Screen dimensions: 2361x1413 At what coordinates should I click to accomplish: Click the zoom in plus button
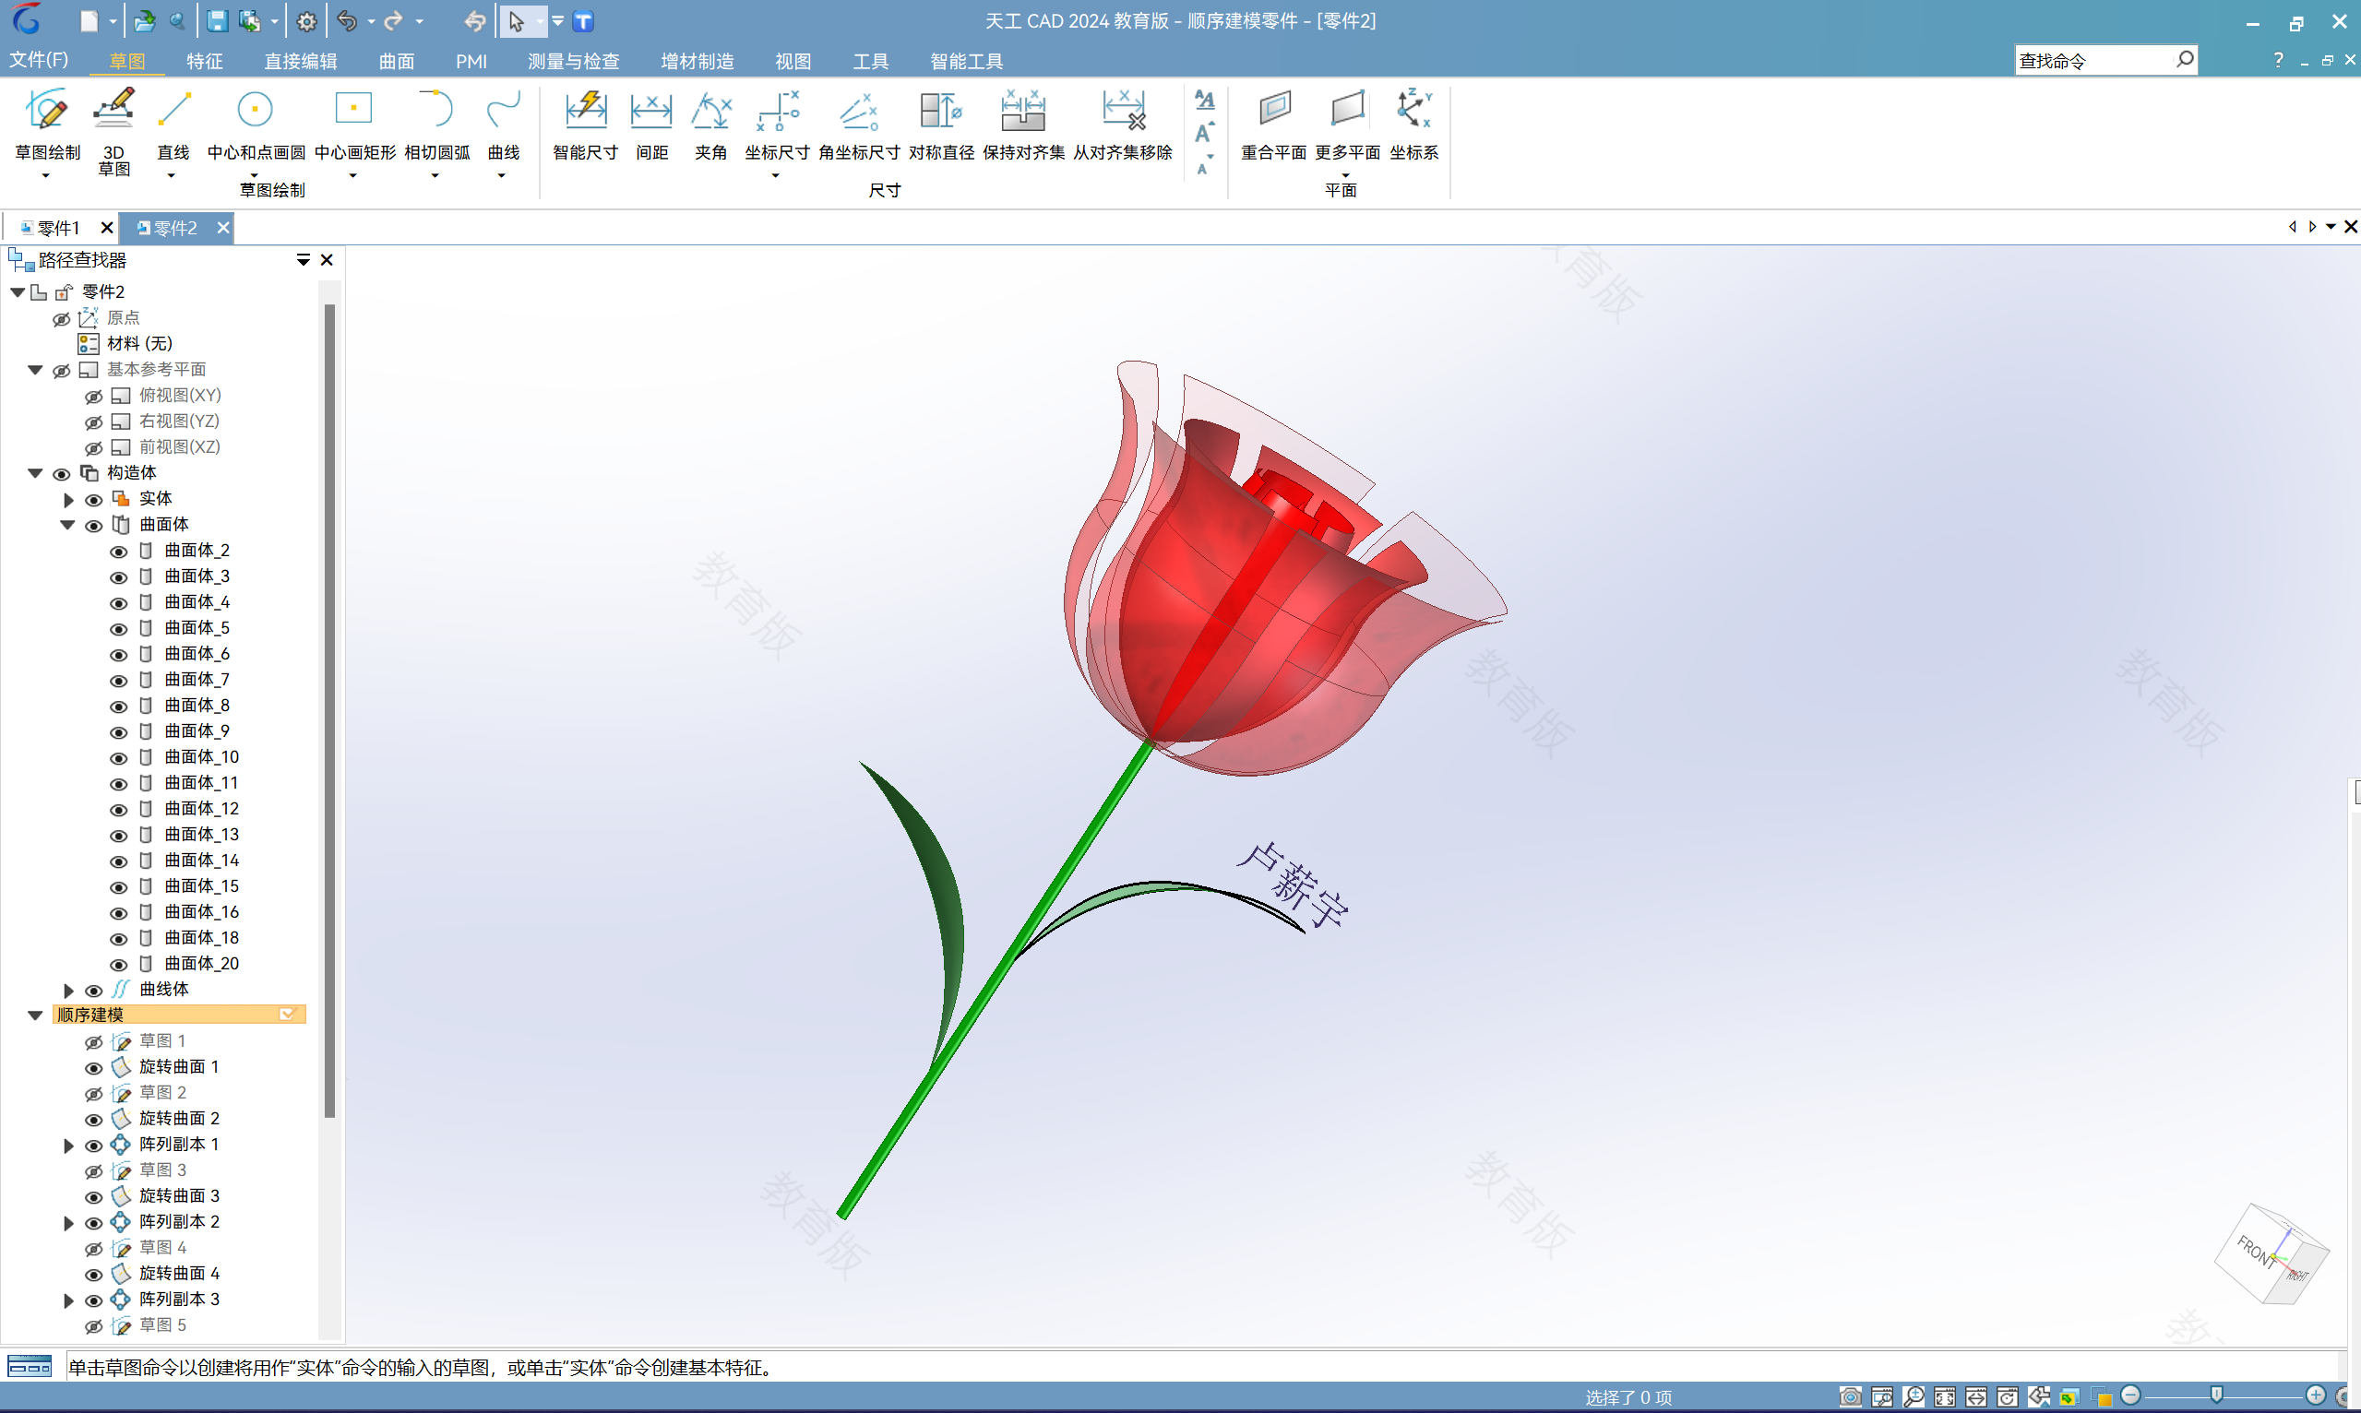point(2316,1395)
